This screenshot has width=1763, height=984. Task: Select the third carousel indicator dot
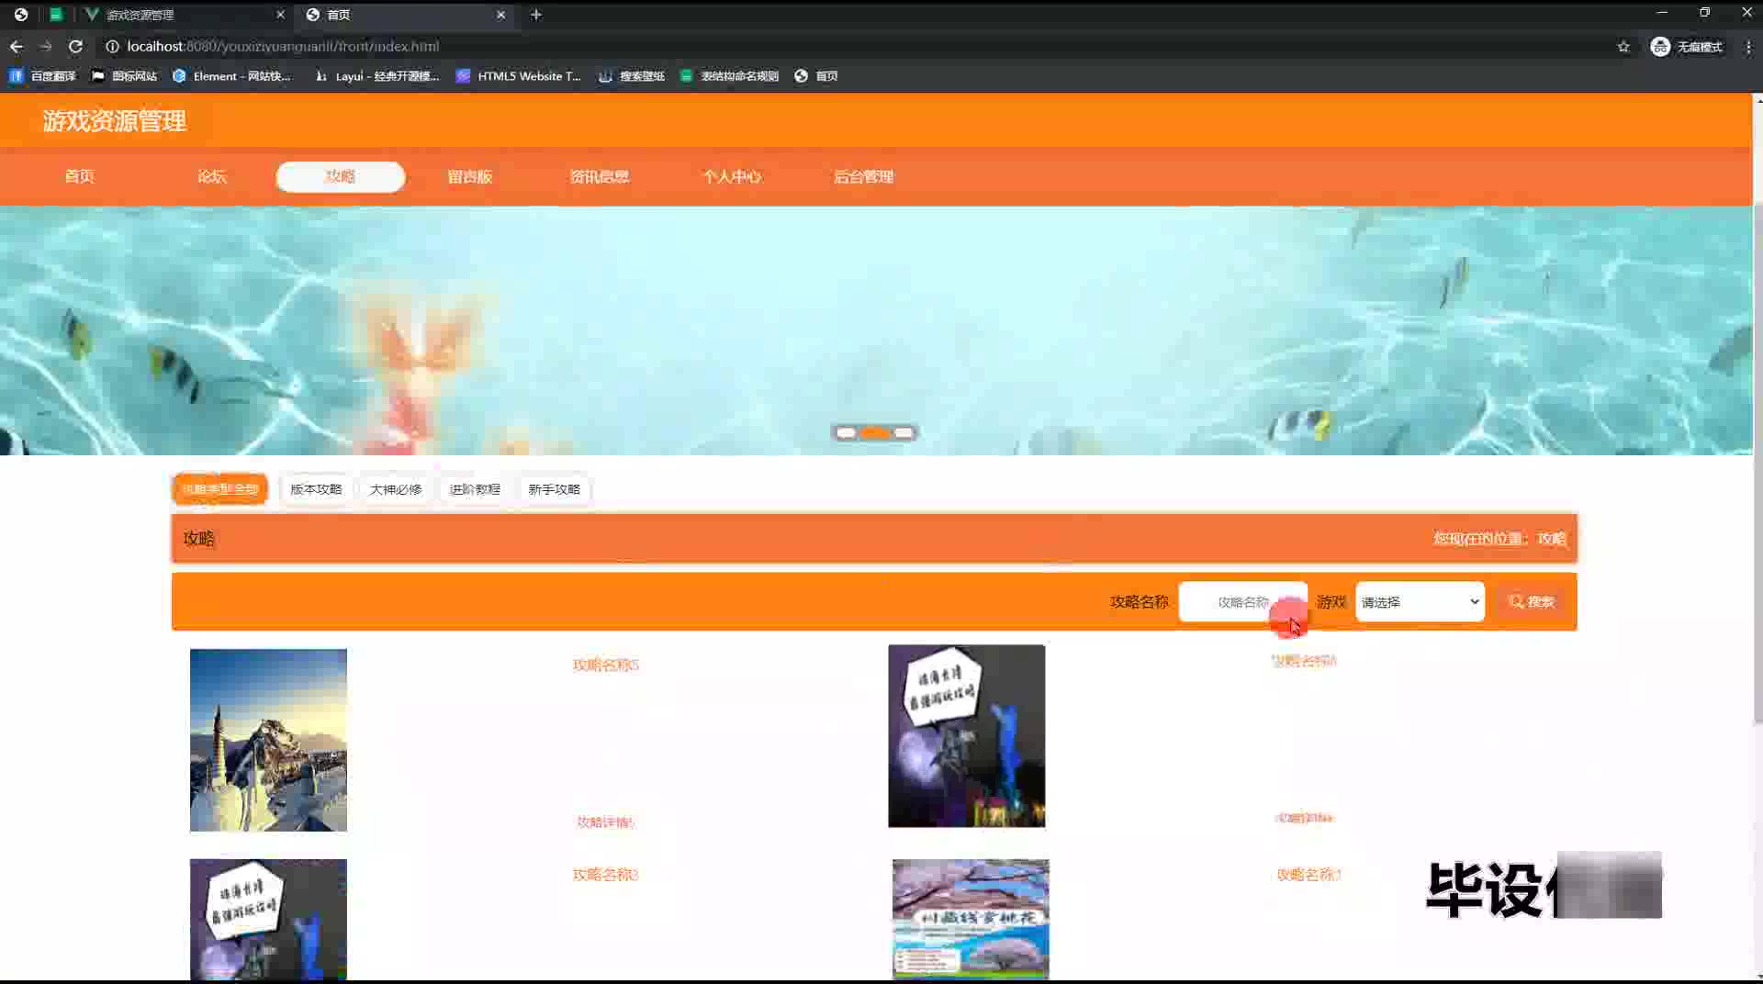pos(904,432)
